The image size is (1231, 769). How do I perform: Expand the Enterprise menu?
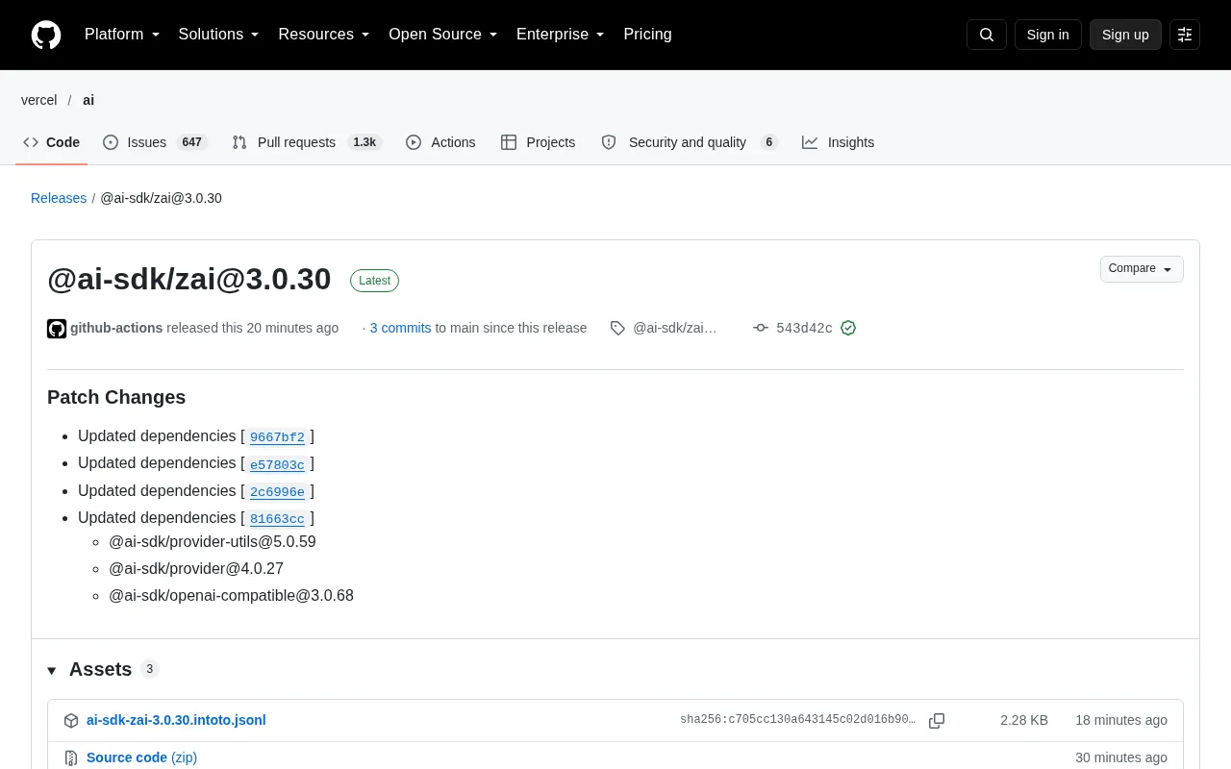(x=561, y=35)
